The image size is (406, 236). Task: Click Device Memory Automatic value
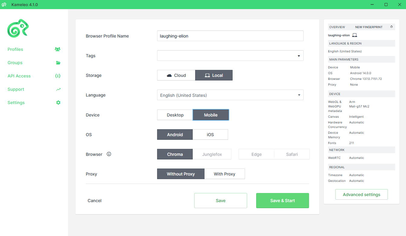coord(357,133)
